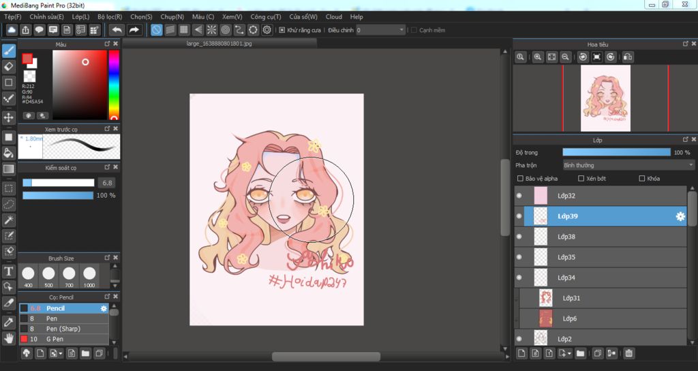This screenshot has width=698, height=371.
Task: Zoom out using navigator magnifier minus
Action: 565,57
